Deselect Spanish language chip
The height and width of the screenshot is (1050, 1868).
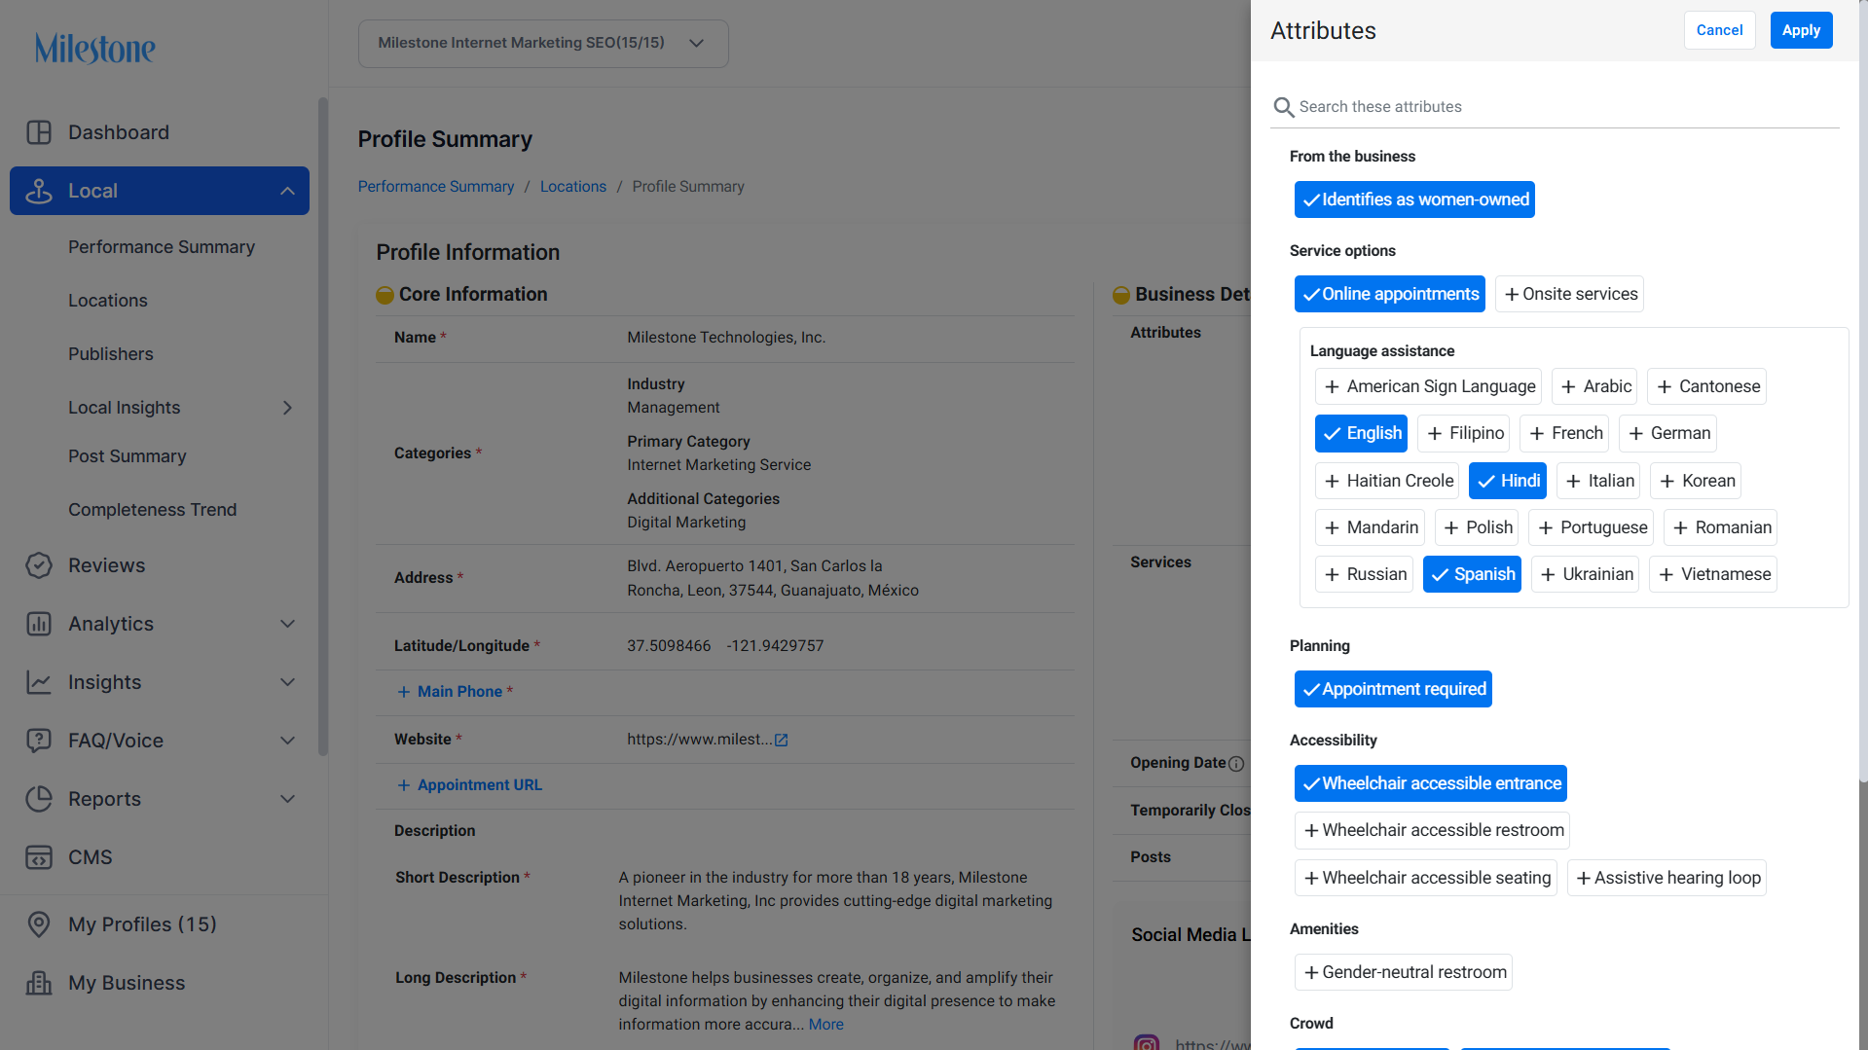[x=1472, y=574]
